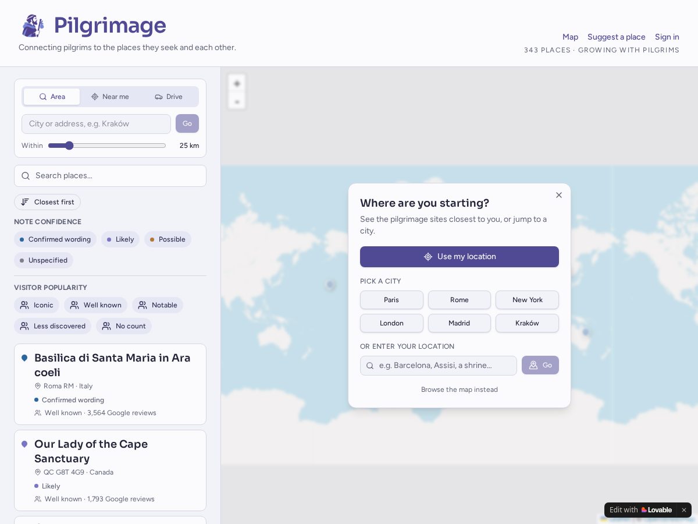Screen dimensions: 698x524
Task: Click the magnifier icon in the location field
Action: point(370,366)
